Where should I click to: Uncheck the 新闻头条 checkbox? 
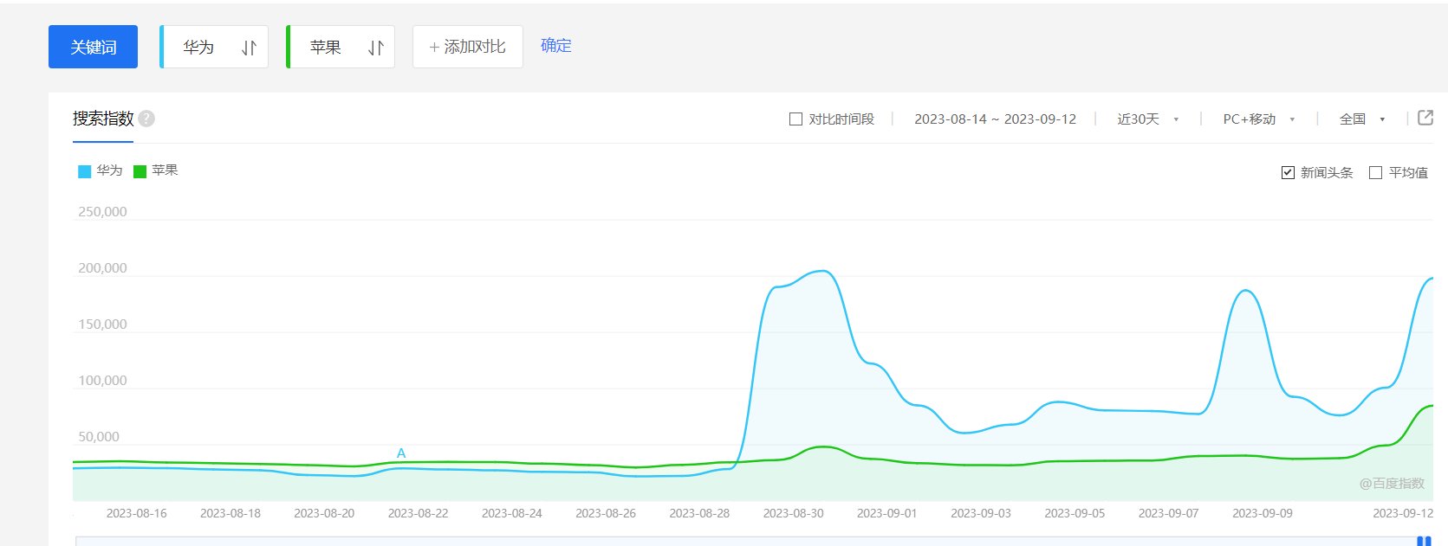click(1288, 173)
